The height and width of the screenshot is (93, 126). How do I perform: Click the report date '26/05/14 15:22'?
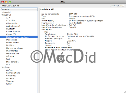(117, 6)
